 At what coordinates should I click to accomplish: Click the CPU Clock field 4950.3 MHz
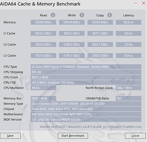tap(86, 77)
